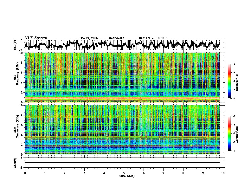The image size is (251, 194).
Task: Click the "start UT = 10:30:1" header text
Action: click(x=153, y=38)
